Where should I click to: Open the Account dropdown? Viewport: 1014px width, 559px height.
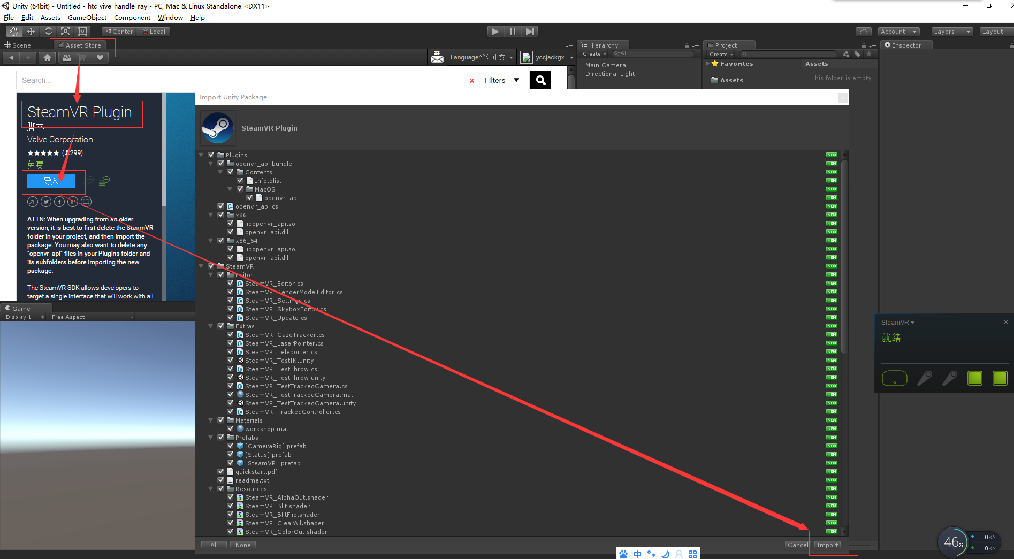tap(899, 32)
